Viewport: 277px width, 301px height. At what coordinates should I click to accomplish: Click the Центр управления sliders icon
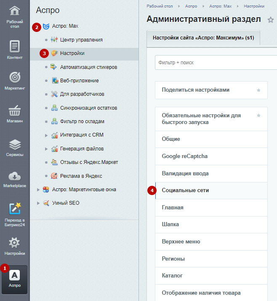click(x=54, y=40)
